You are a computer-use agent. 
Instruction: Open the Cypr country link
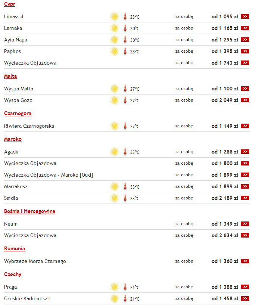pos(10,4)
